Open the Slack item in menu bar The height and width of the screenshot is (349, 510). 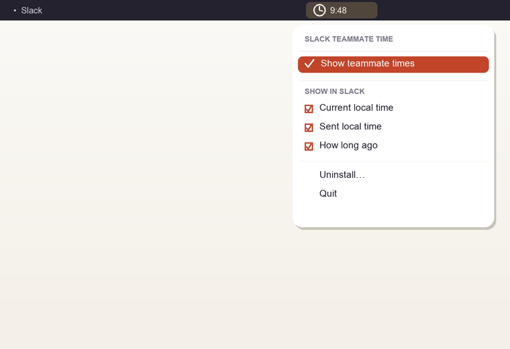(x=32, y=11)
